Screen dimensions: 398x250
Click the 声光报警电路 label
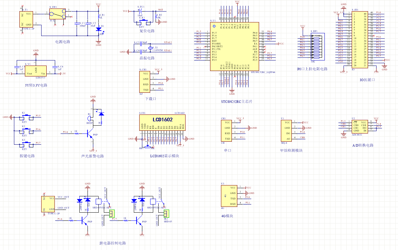[92, 156]
